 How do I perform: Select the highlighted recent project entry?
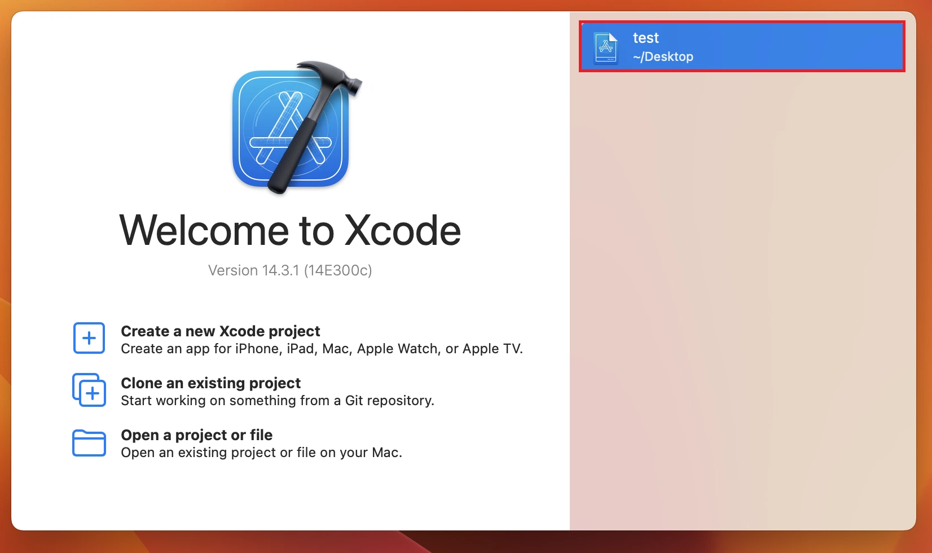pyautogui.click(x=741, y=46)
